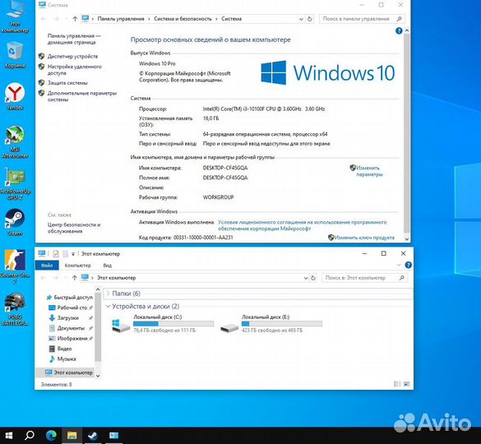481x444 pixels.
Task: Open the Файл tab in Explorer
Action: (47, 266)
